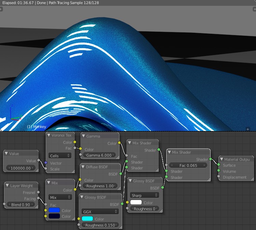Screen dimensions: 256x230
Task: Collapse the Mix Shader node with Fac 0.065
Action: (x=169, y=152)
